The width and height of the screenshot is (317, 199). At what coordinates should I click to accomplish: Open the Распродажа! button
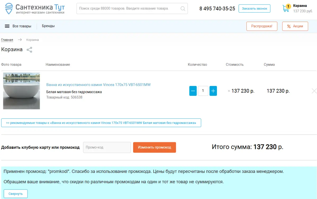262,26
